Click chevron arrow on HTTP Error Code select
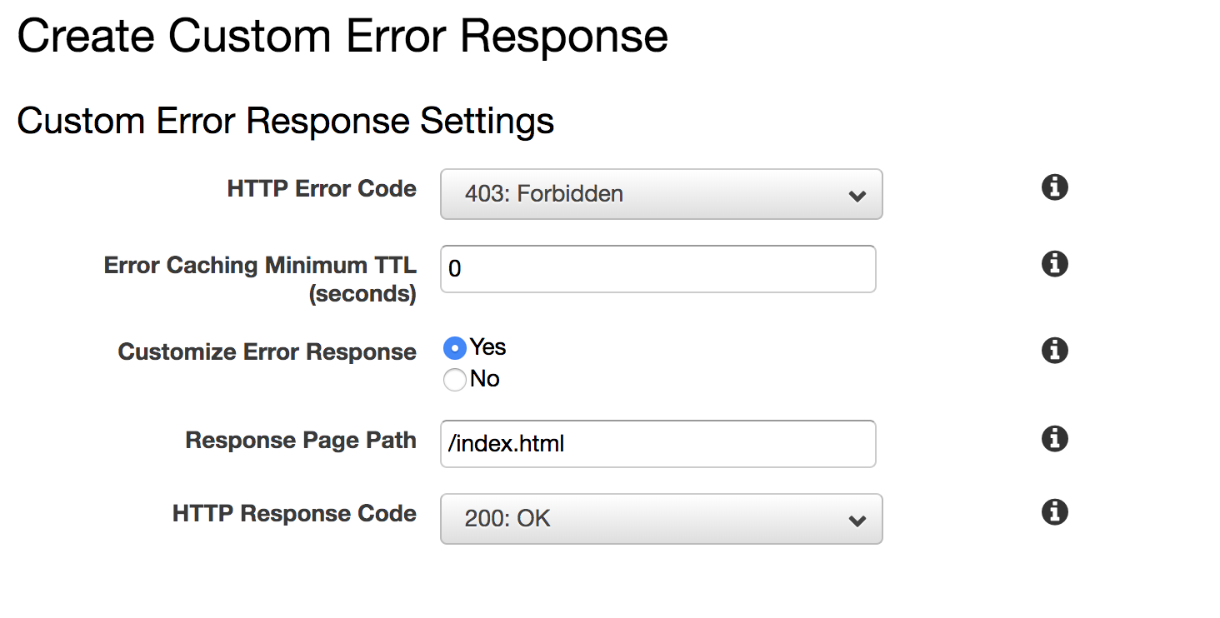1220x618 pixels. 856,197
